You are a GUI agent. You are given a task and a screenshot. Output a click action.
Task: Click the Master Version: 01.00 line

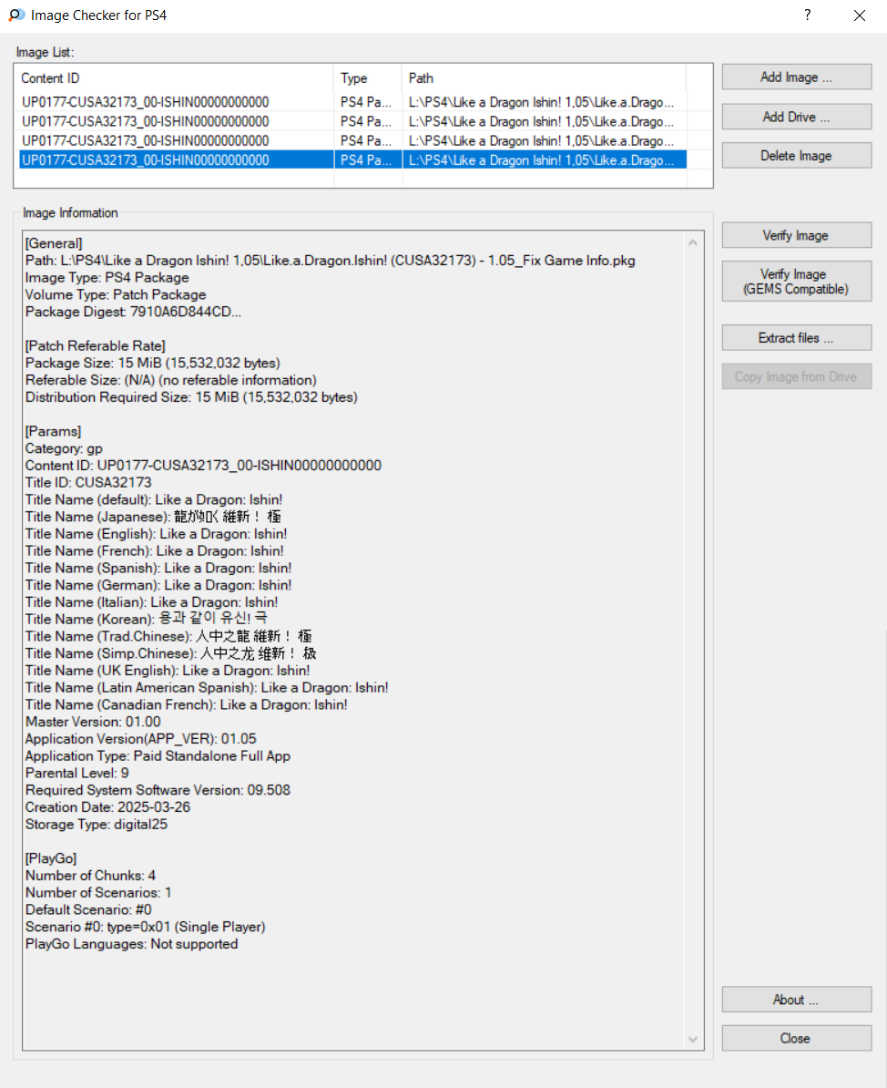coord(93,723)
